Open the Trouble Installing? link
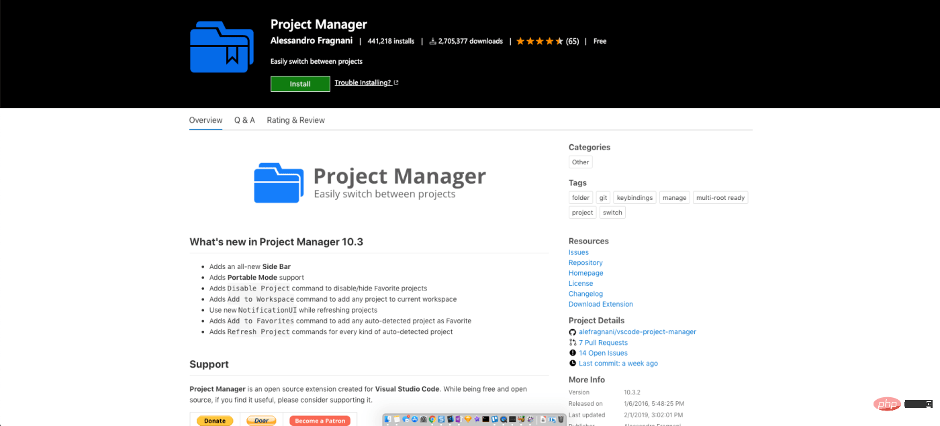The height and width of the screenshot is (426, 940). coord(367,83)
